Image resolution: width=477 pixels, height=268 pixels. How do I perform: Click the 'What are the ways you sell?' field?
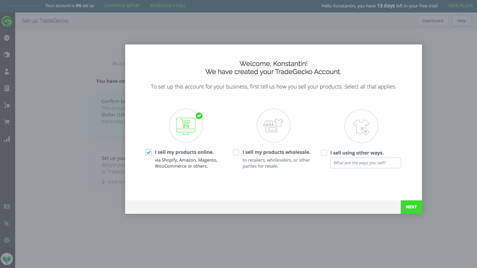pyautogui.click(x=365, y=163)
